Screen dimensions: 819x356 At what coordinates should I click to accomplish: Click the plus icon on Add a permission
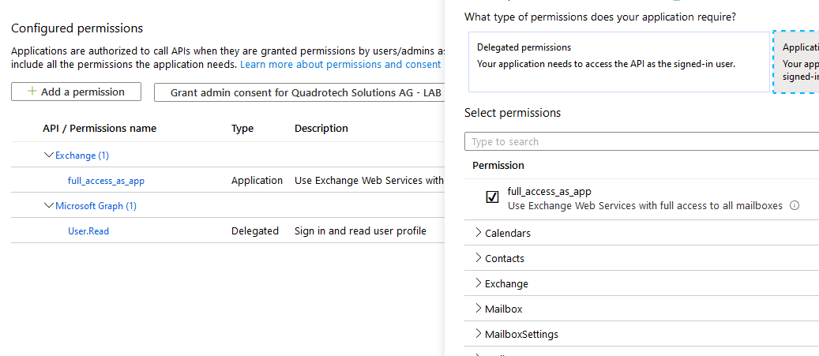click(x=32, y=92)
